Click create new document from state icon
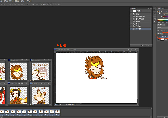Viewport: 168px width, 118px height. (x=142, y=46)
